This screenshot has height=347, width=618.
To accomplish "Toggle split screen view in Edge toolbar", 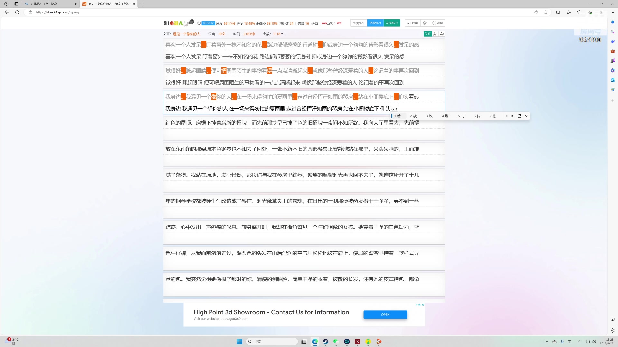I will point(558,12).
